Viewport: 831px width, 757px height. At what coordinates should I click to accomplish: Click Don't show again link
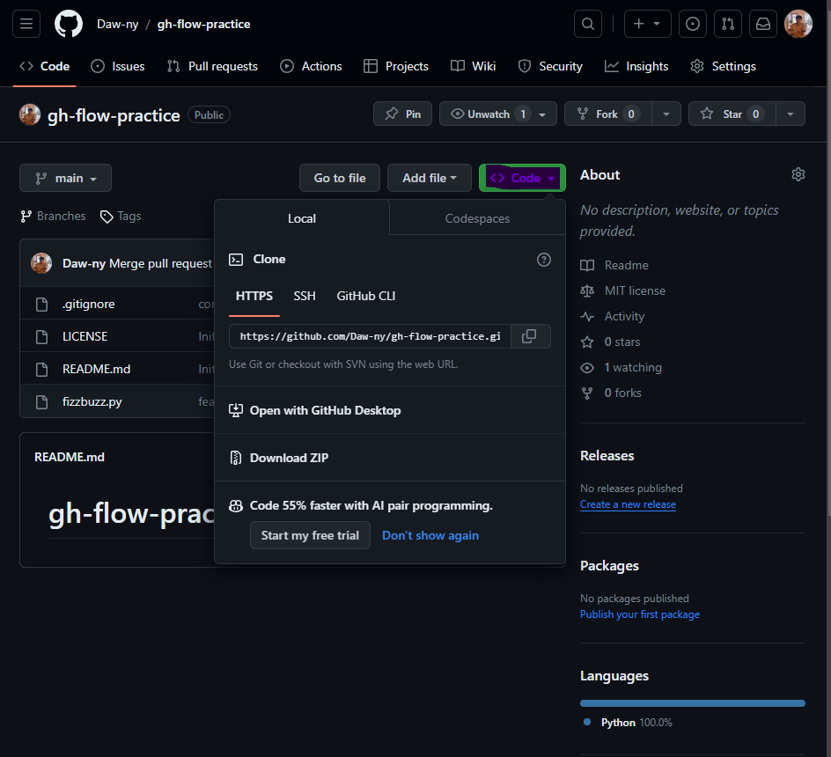[x=430, y=535]
